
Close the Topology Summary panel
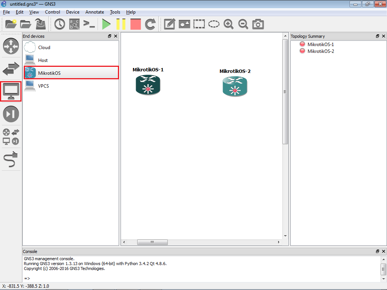(383, 36)
